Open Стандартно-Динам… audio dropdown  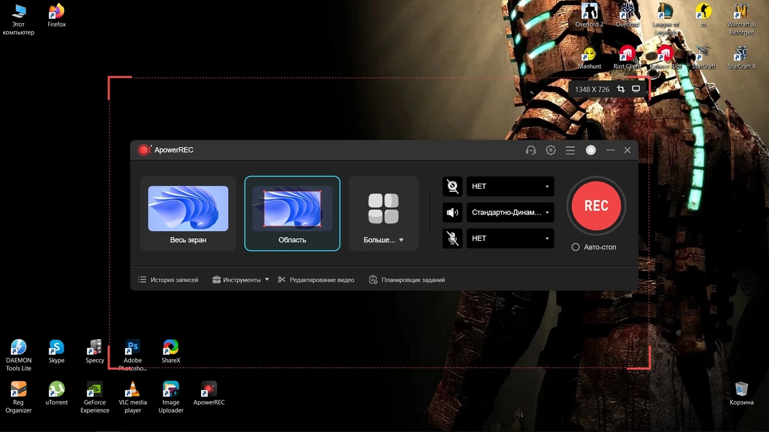[510, 212]
